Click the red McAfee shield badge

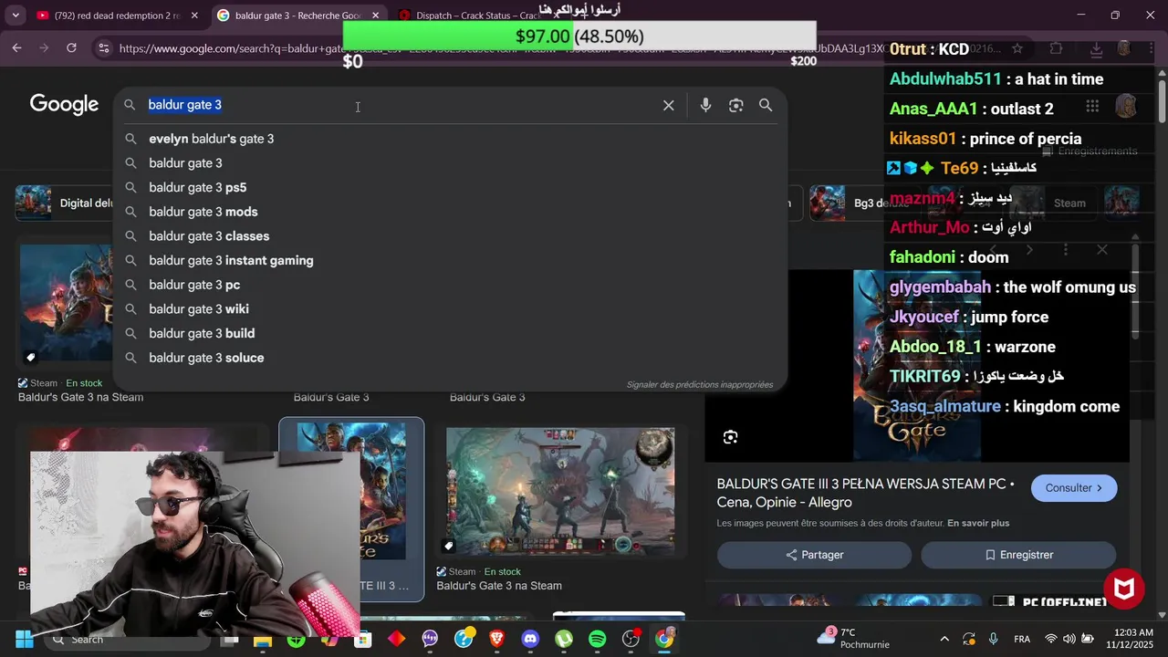click(x=1124, y=589)
